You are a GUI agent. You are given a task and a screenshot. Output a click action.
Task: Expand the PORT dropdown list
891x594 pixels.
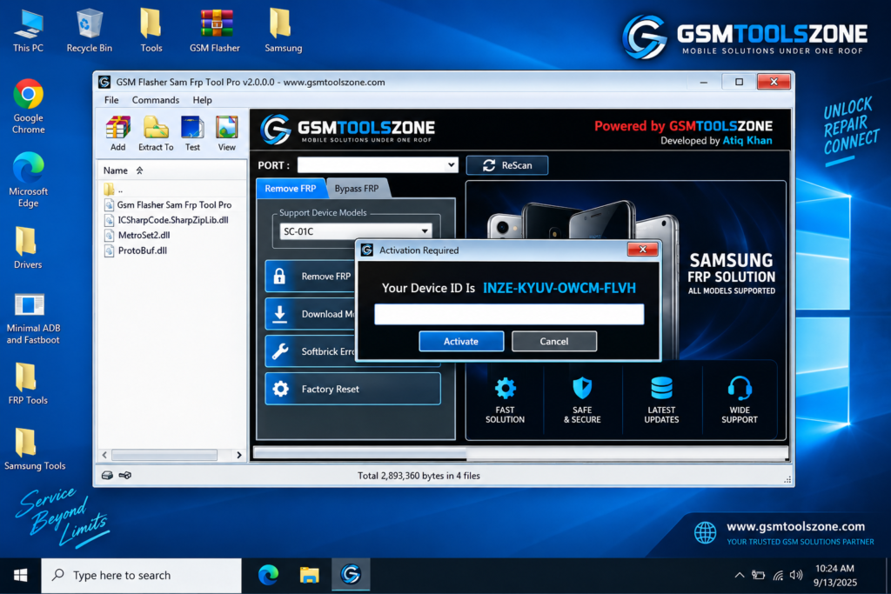451,165
